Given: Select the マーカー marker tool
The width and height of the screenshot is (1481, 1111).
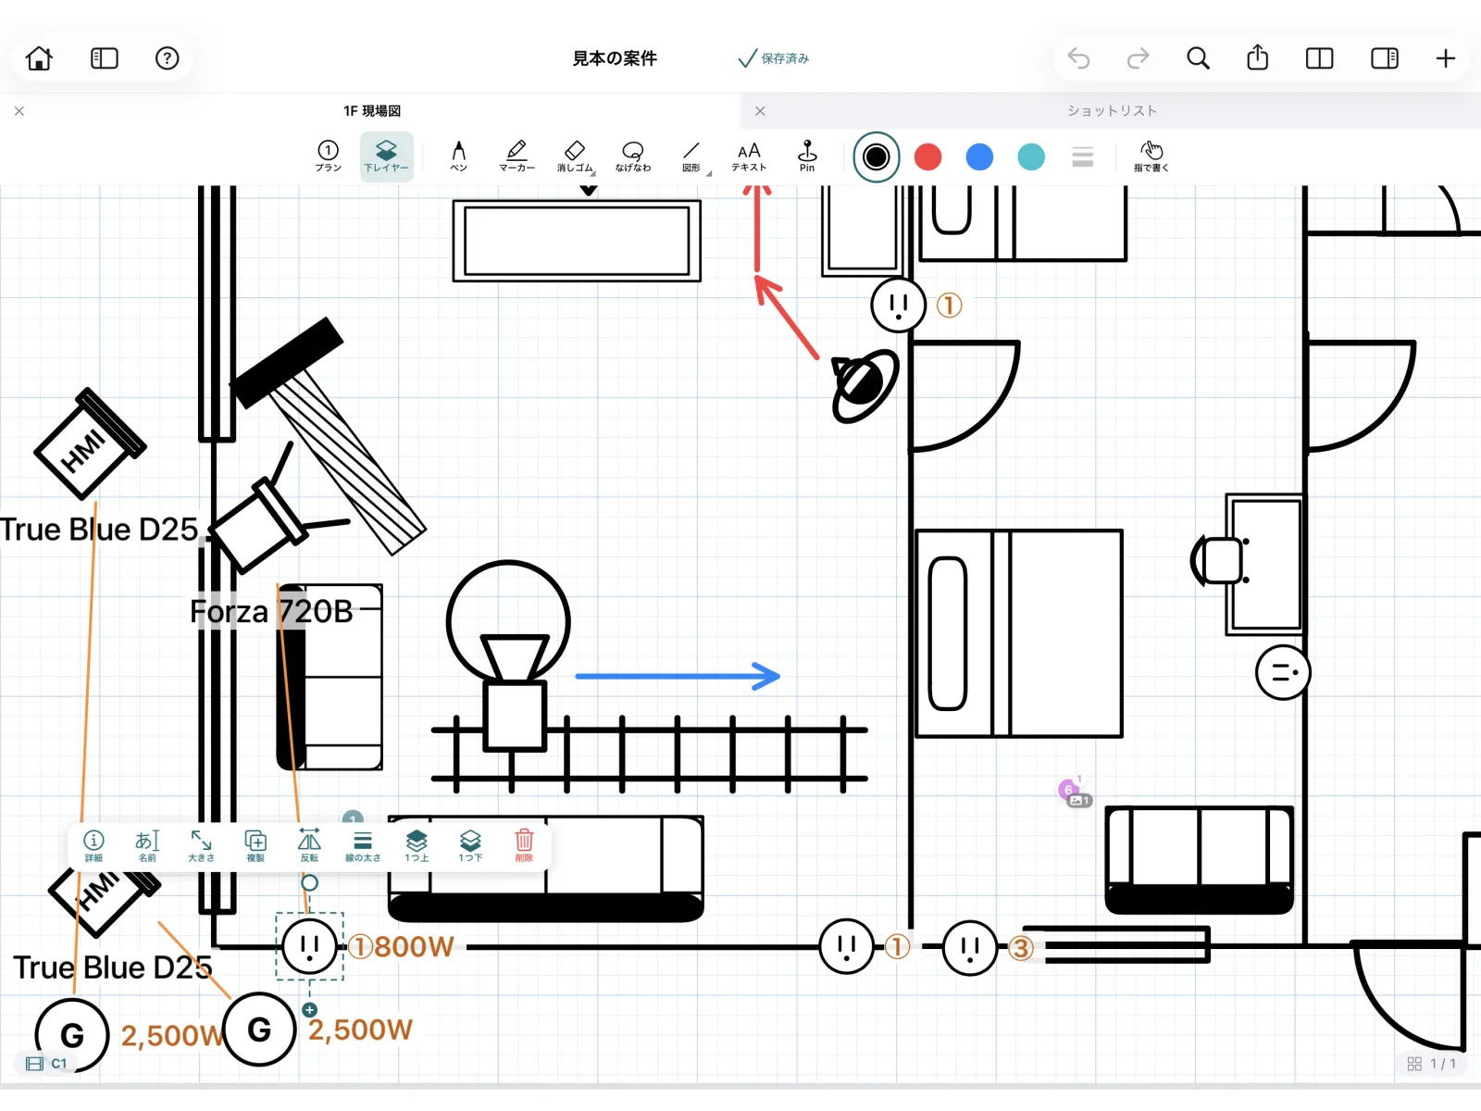Looking at the screenshot, I should click(x=516, y=156).
